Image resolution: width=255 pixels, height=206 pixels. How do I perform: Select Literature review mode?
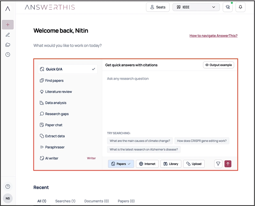pos(58,92)
